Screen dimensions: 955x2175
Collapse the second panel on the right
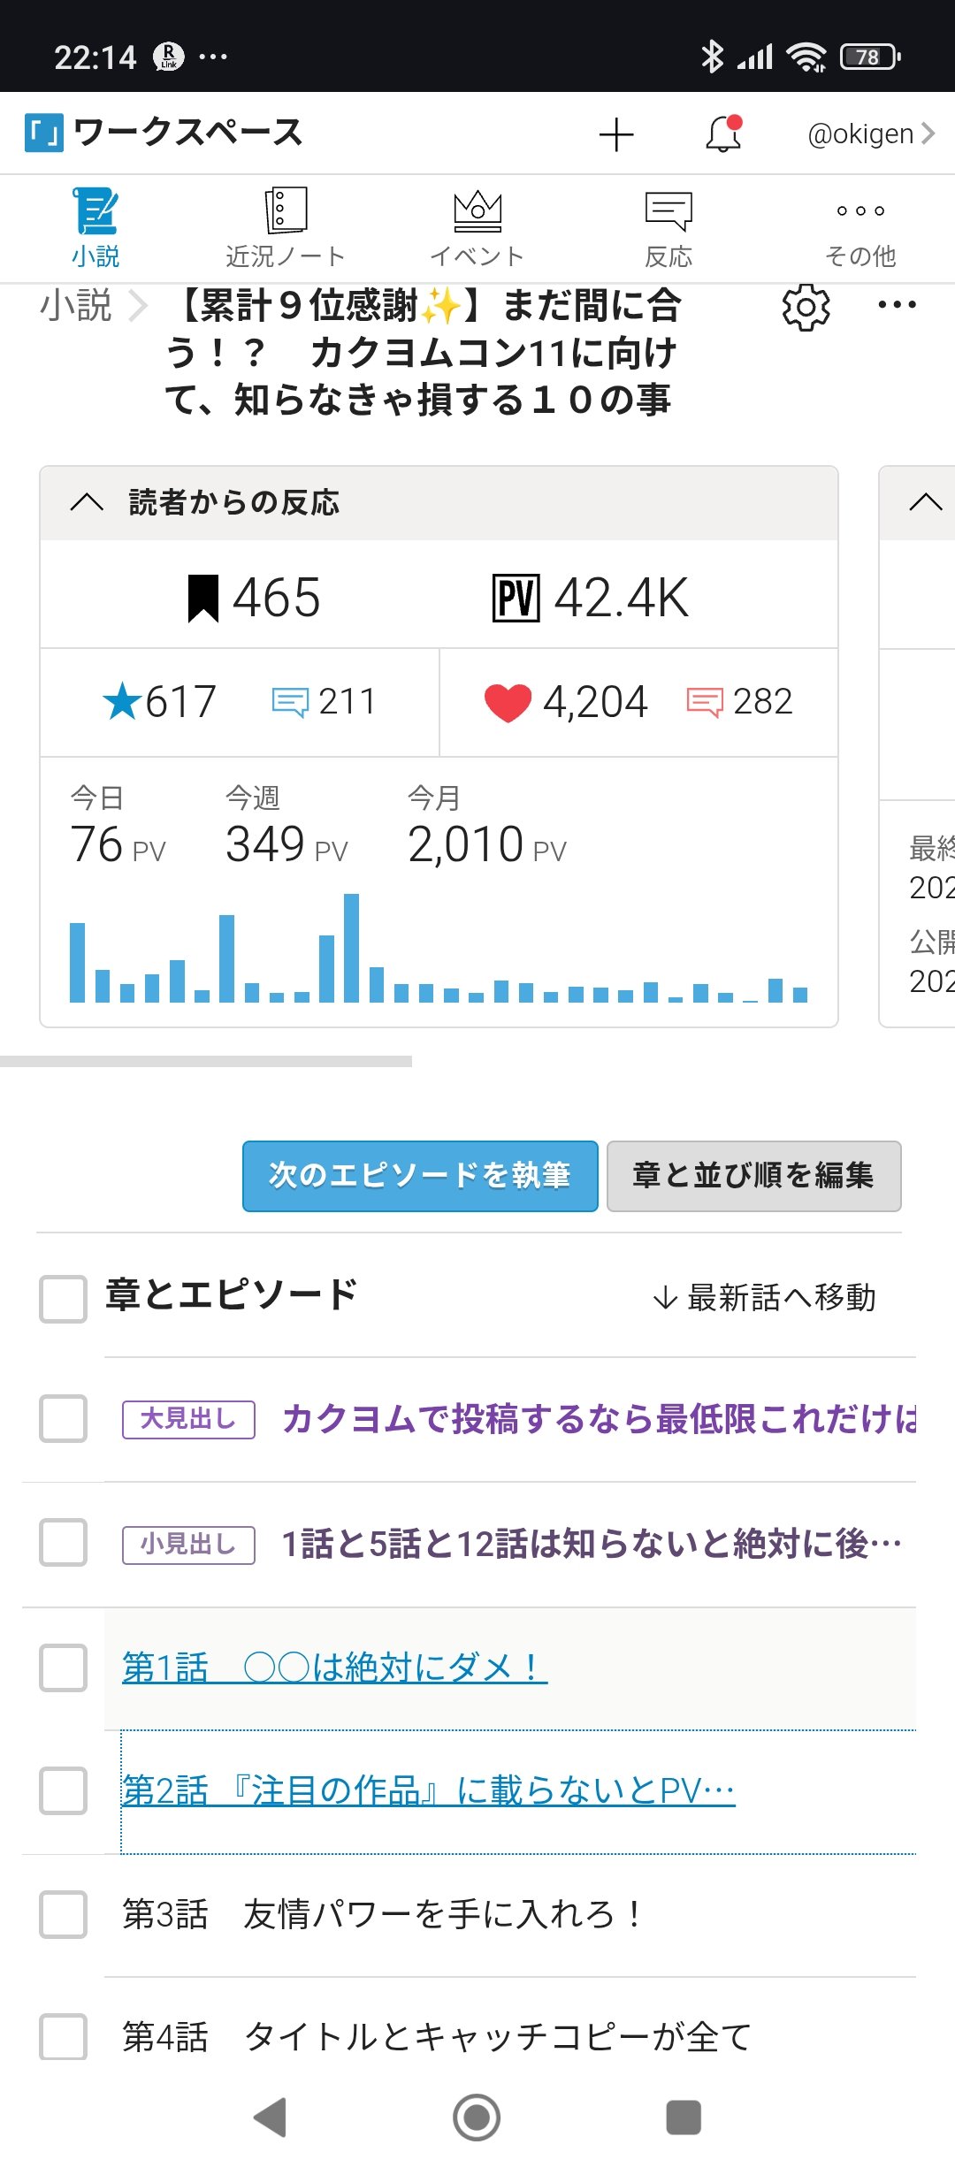pyautogui.click(x=925, y=503)
